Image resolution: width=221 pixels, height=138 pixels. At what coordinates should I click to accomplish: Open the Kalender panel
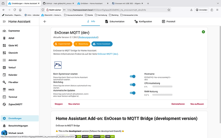click(20, 75)
